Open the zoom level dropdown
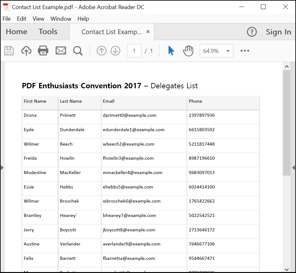 coord(228,50)
